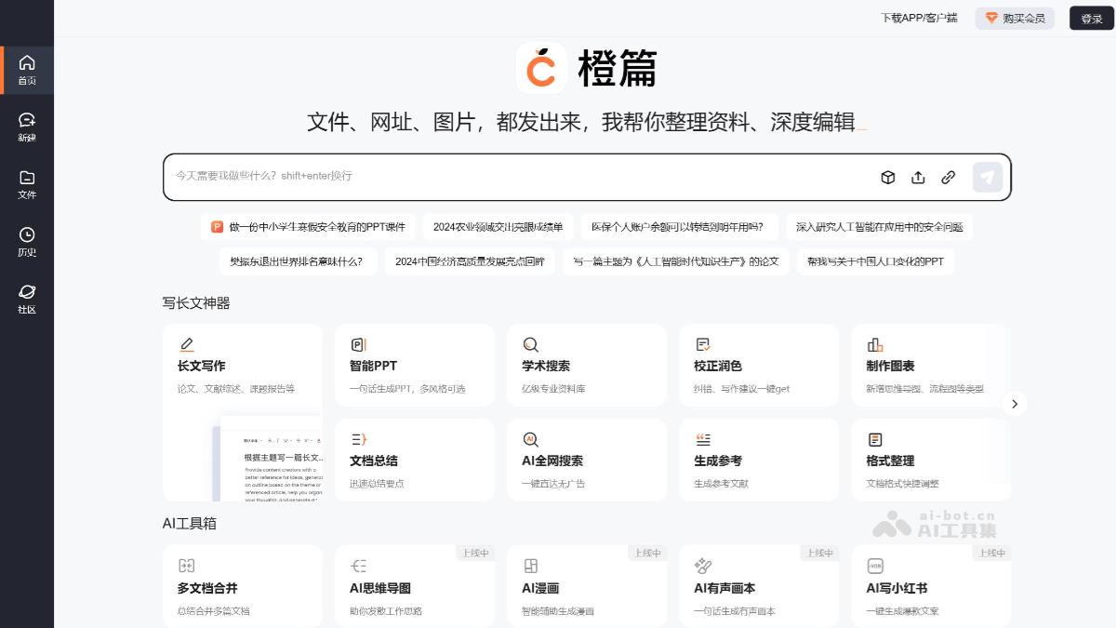Click the 生成参考文献 description

pos(721,484)
